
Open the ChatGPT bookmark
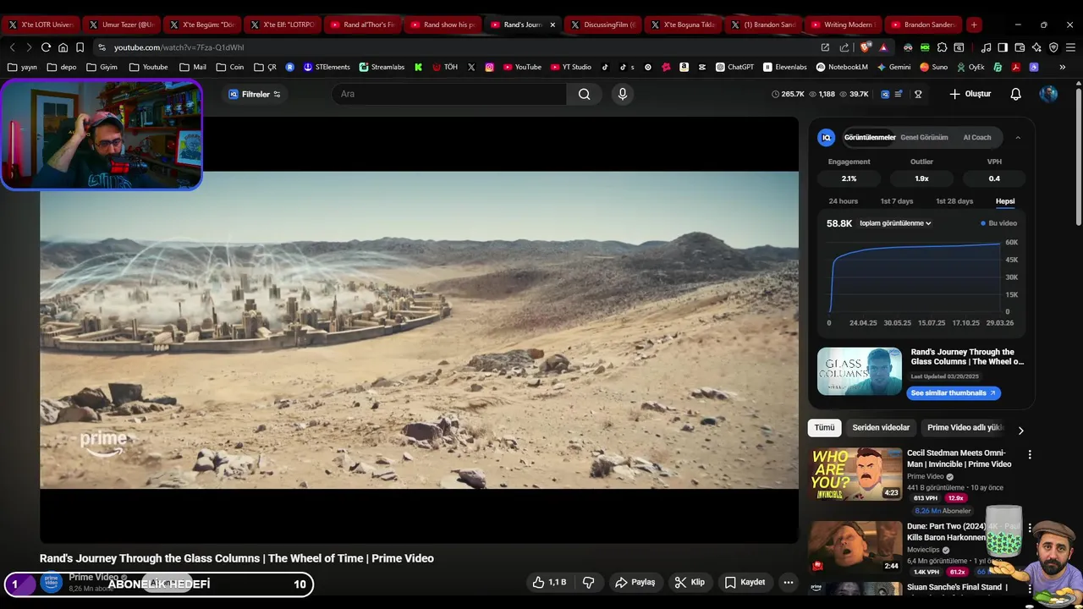(734, 67)
